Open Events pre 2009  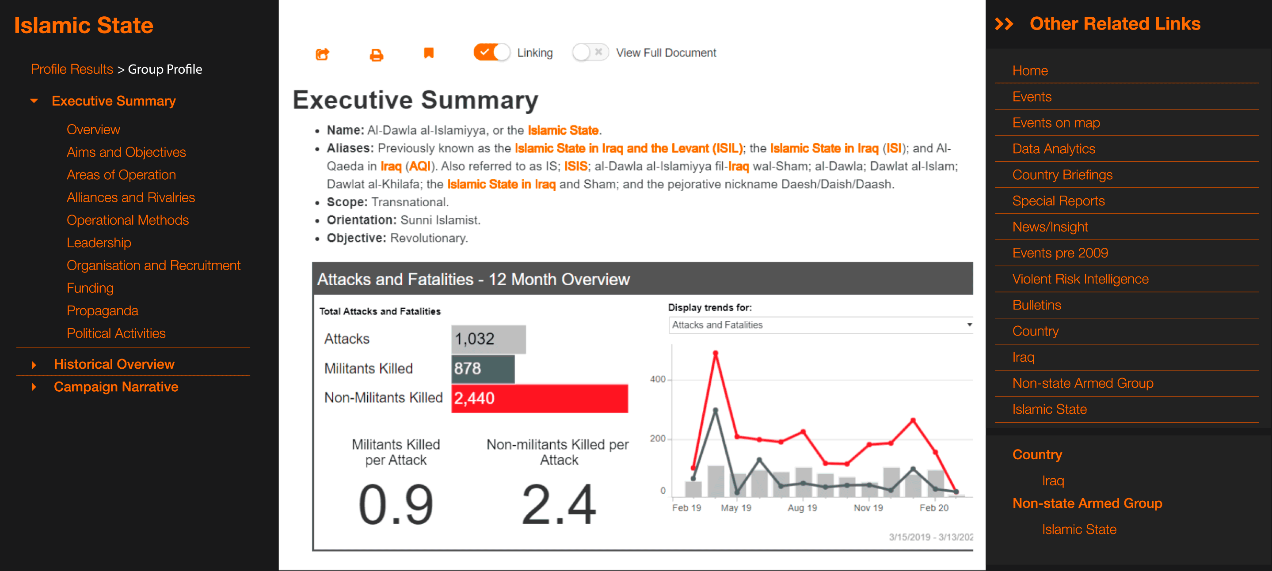coord(1060,253)
